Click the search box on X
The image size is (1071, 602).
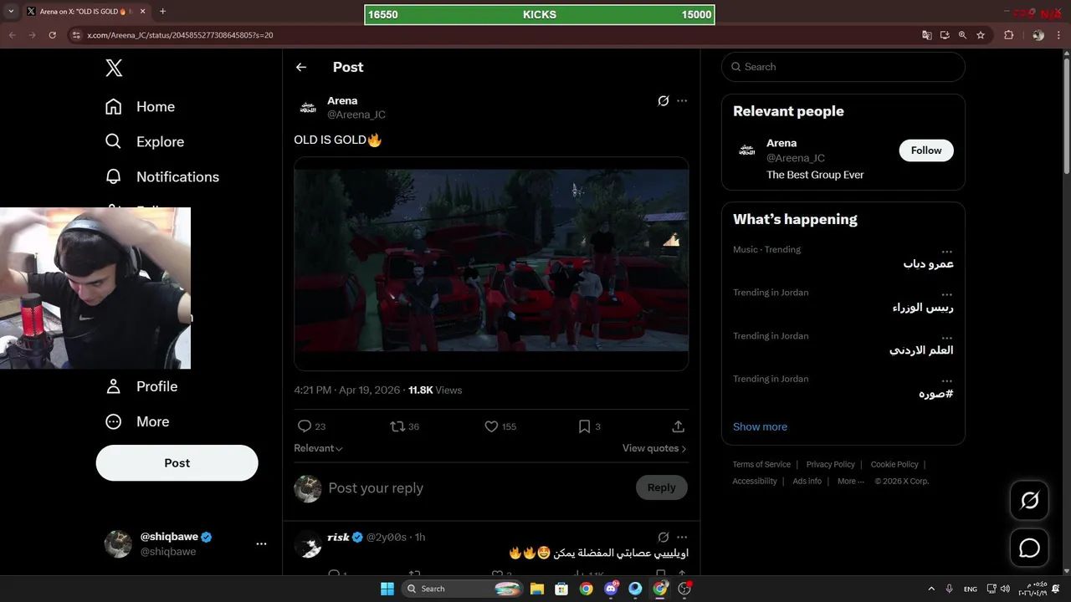(843, 67)
